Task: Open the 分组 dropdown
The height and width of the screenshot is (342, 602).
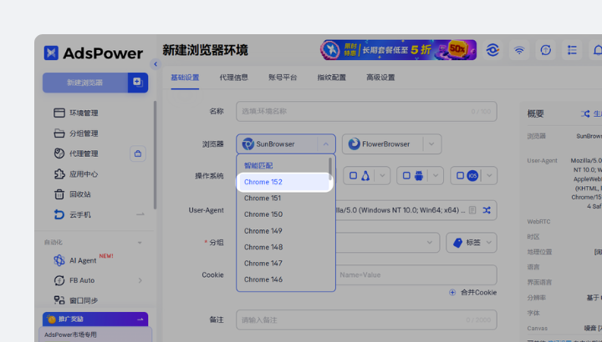Action: point(430,243)
